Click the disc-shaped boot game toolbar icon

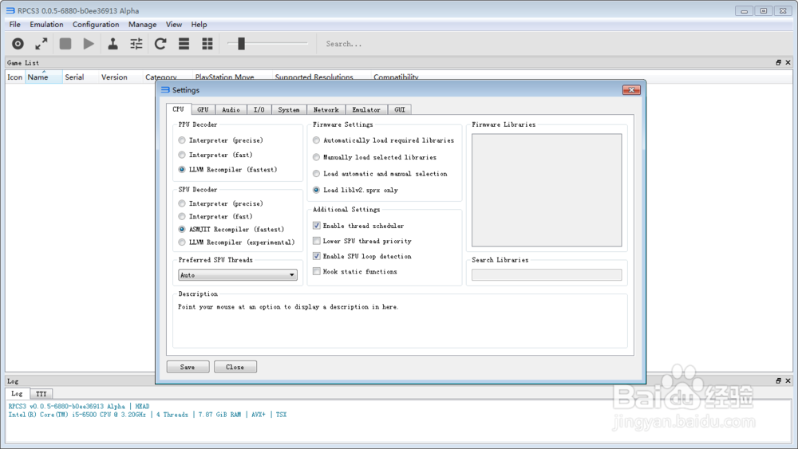point(18,44)
